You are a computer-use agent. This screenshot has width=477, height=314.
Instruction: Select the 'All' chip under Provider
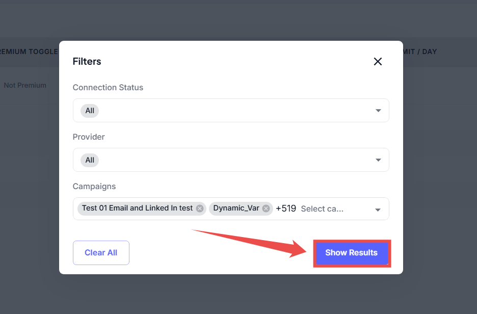coord(90,160)
